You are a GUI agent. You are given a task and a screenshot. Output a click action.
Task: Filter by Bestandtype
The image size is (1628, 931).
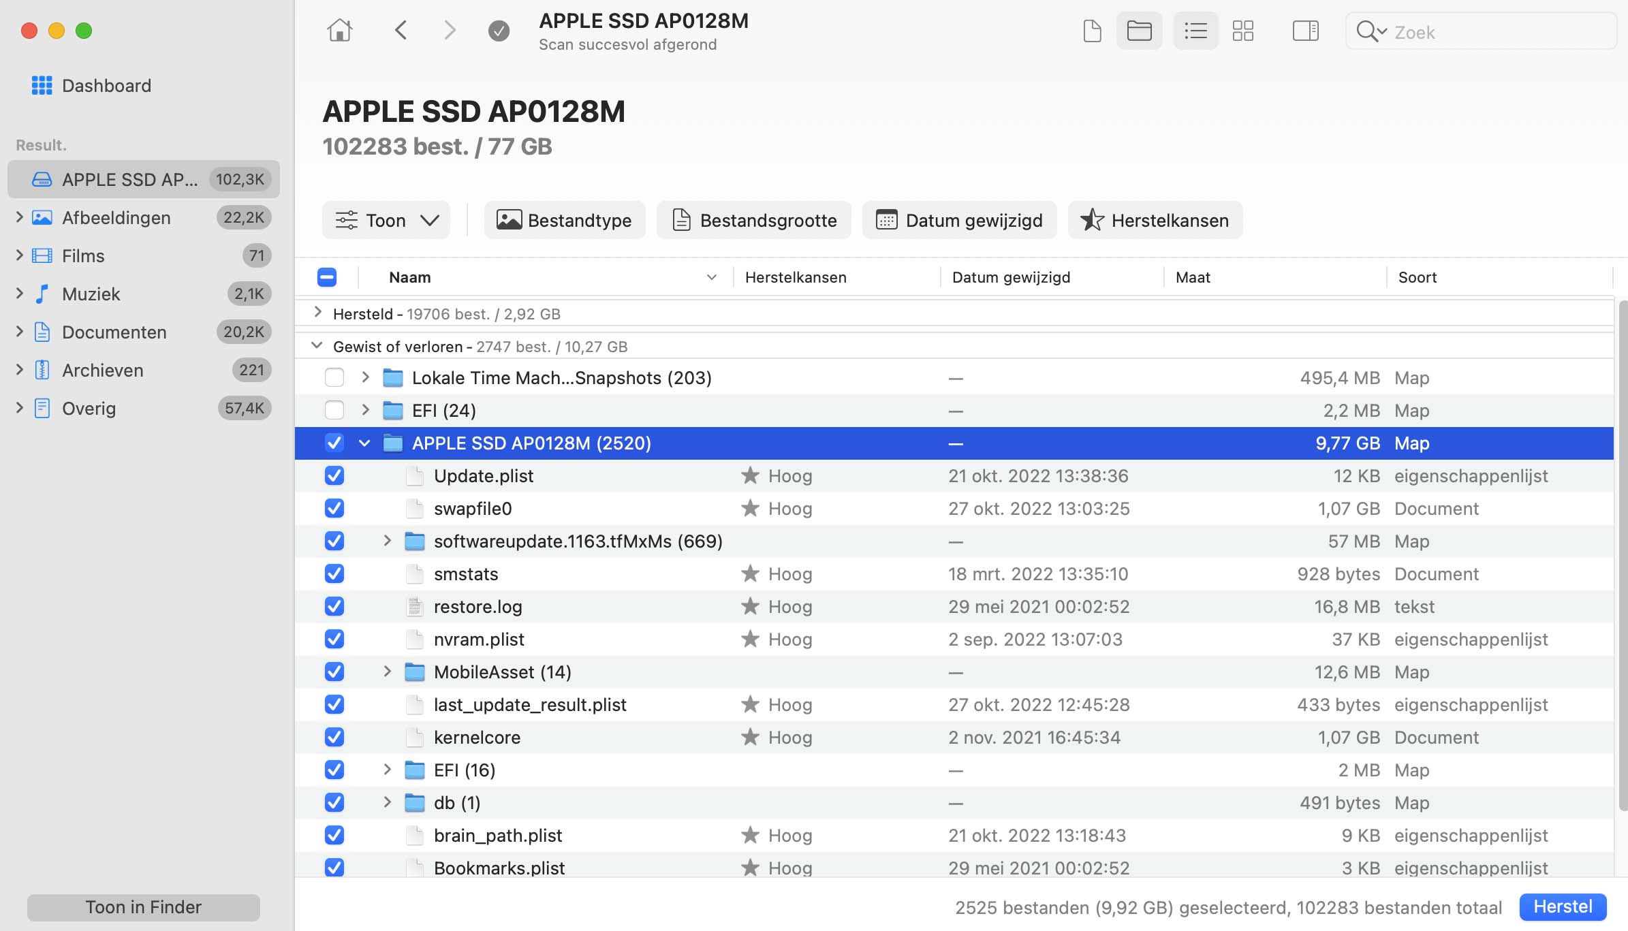click(565, 220)
